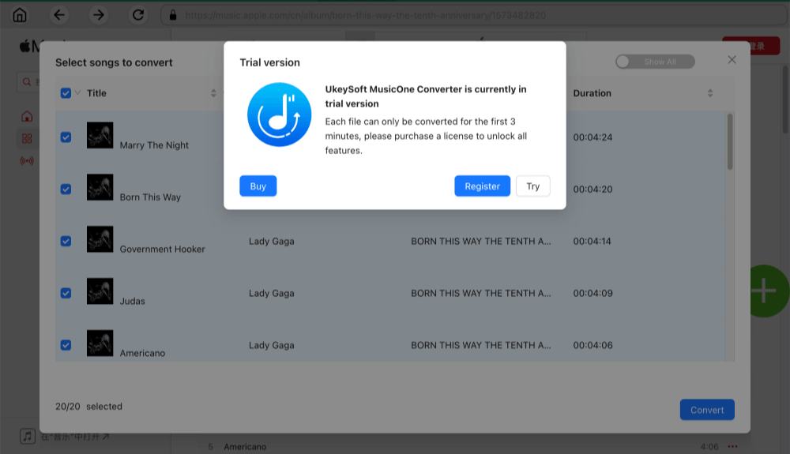Uncheck the Judas checkbox
The image size is (790, 454).
66,293
